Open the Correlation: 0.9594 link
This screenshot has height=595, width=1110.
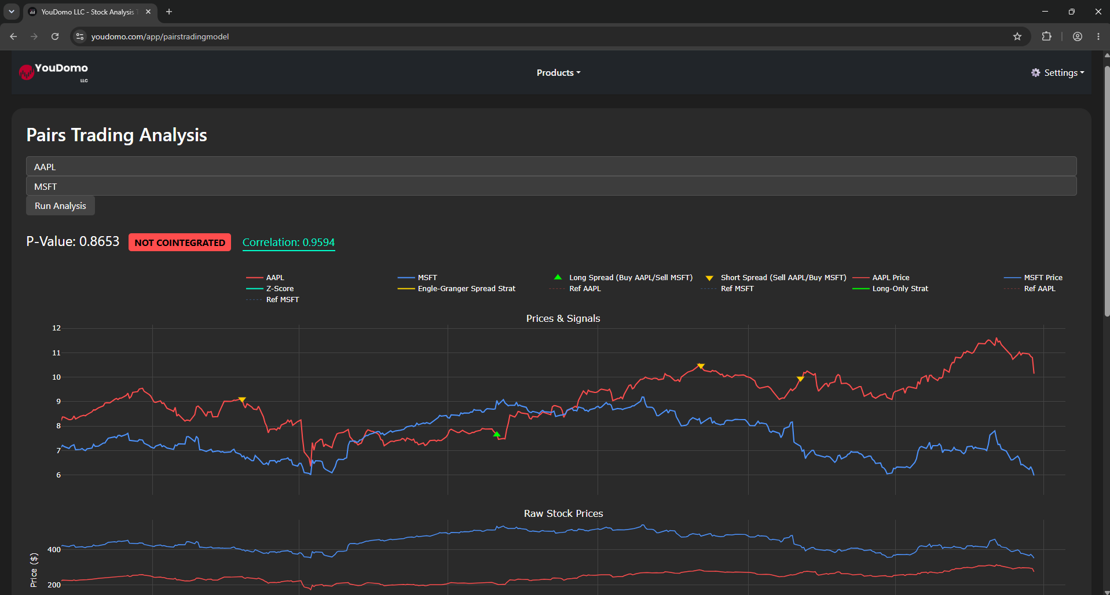[x=288, y=243]
